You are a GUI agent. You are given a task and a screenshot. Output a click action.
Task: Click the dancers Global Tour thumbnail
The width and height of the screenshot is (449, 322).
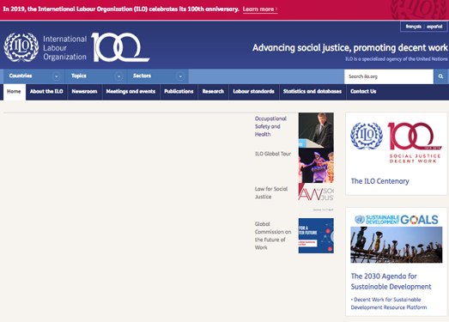tap(316, 166)
